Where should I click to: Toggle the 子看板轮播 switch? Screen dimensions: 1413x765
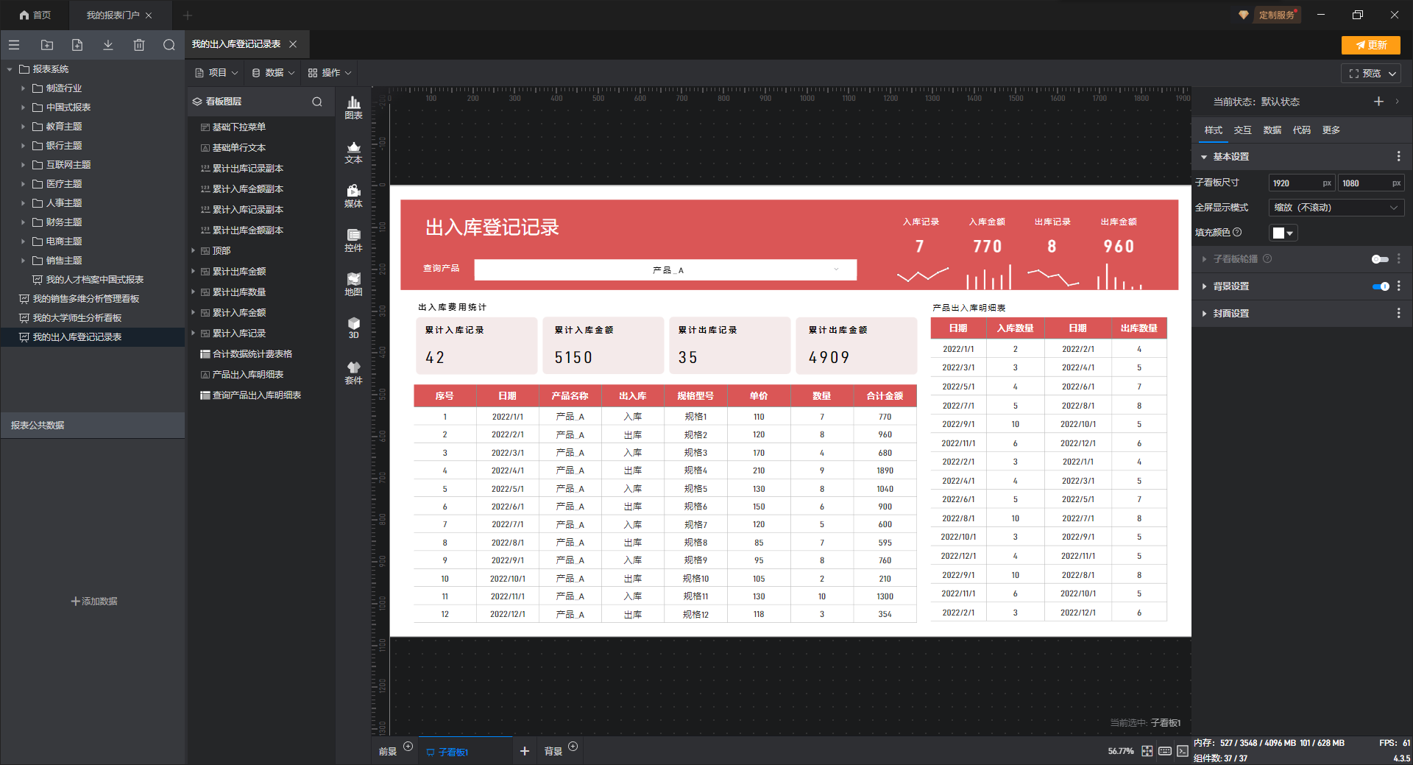[x=1380, y=259]
